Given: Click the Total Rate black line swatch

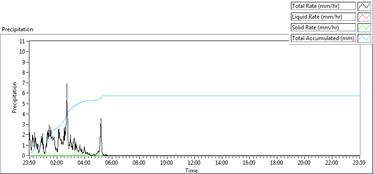Looking at the screenshot, I should point(364,6).
